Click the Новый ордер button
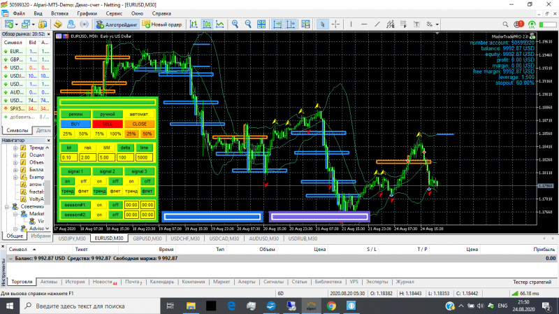Image resolution: width=559 pixels, height=314 pixels. point(162,24)
